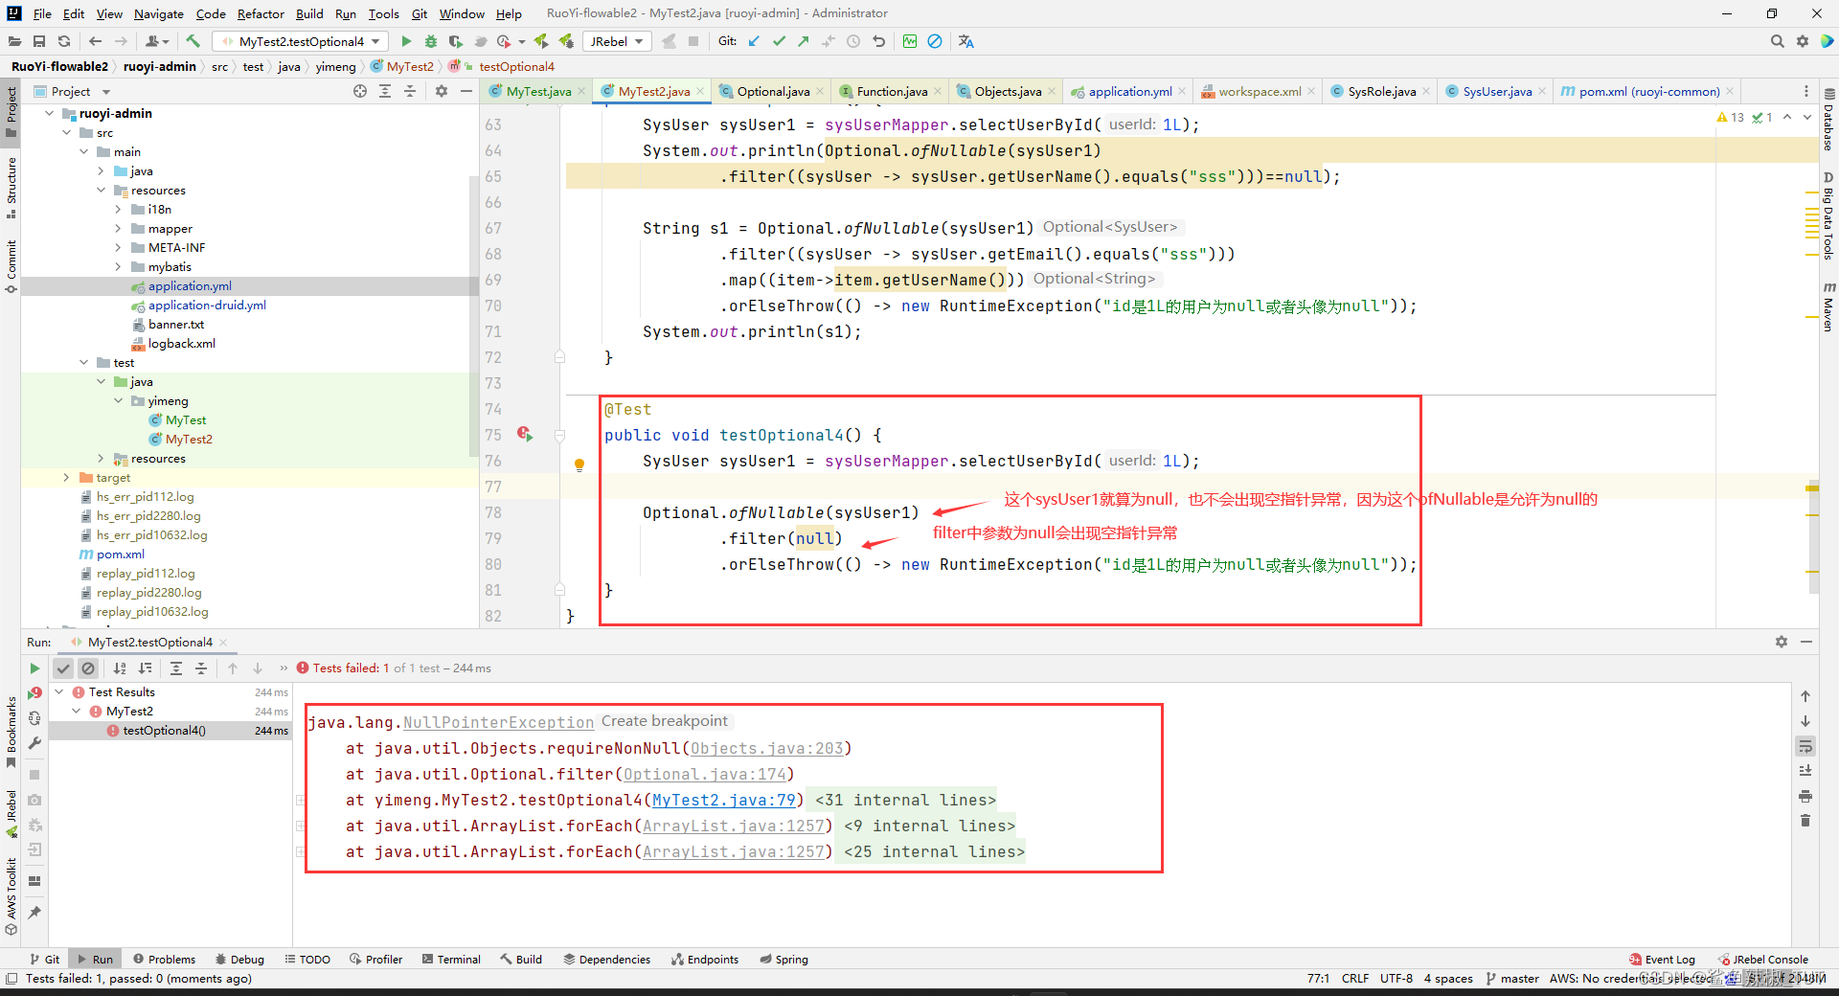The height and width of the screenshot is (996, 1839).
Task: Switch to SysUser.java editor tab
Action: click(x=1496, y=91)
